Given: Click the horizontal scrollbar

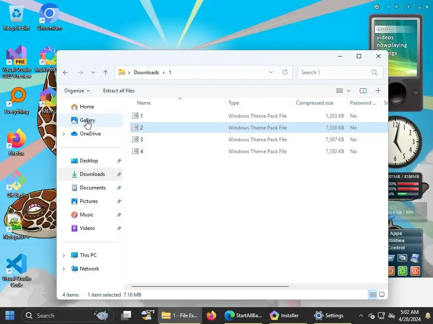Looking at the screenshot, I should tap(210, 286).
